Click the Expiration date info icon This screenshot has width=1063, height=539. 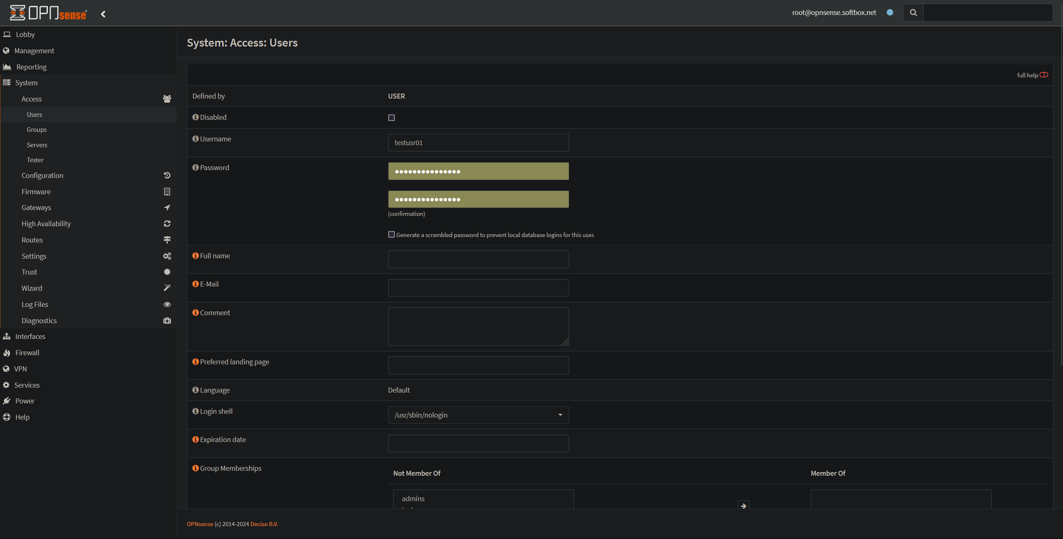(196, 440)
